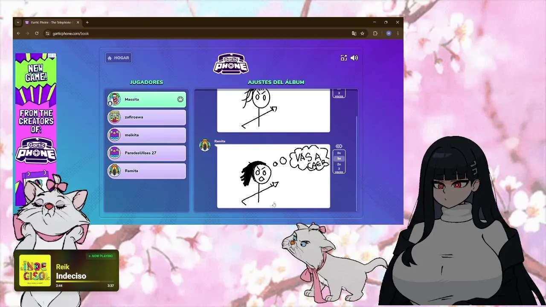546x307 pixels.
Task: Click the artist name Reik
Action: click(x=63, y=267)
